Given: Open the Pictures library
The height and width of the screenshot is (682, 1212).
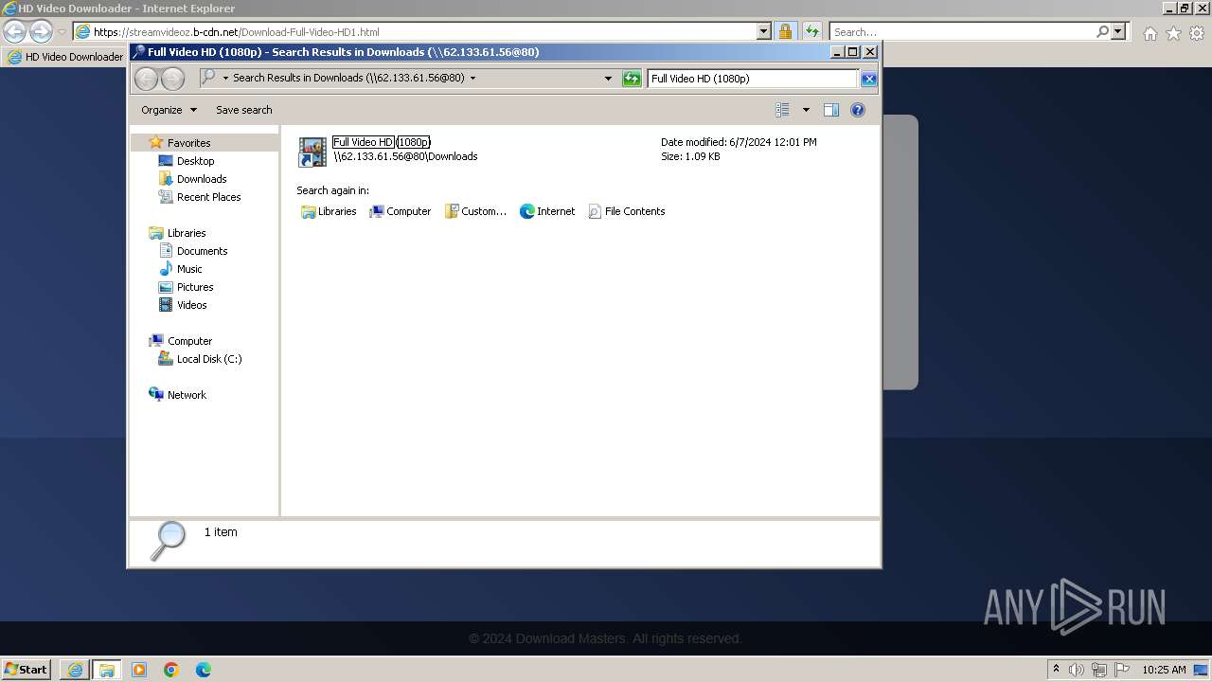Looking at the screenshot, I should coord(194,287).
